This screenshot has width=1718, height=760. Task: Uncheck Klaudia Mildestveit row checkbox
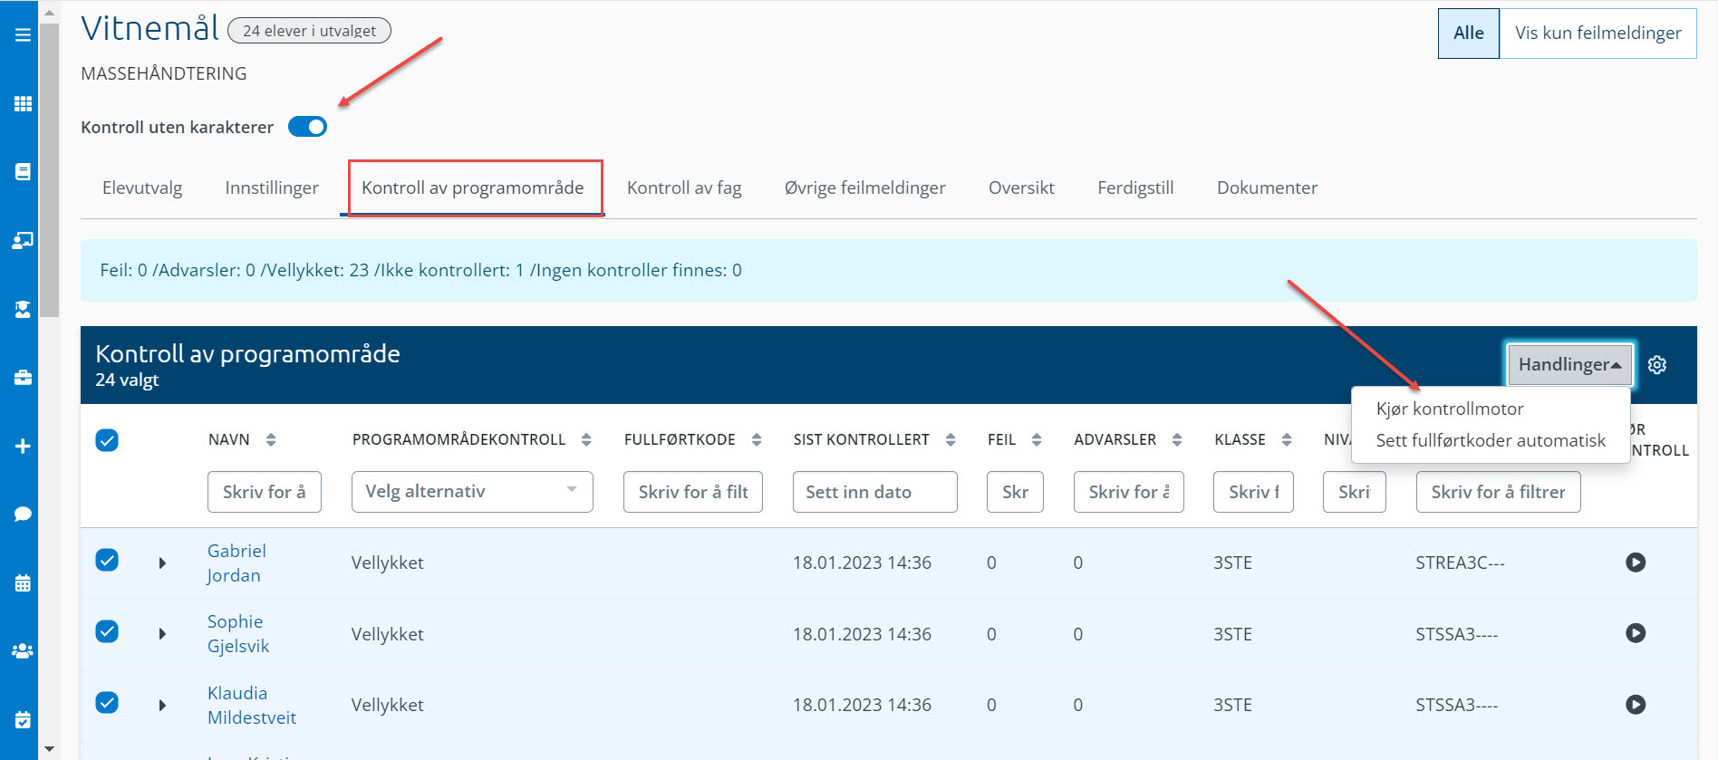107,702
